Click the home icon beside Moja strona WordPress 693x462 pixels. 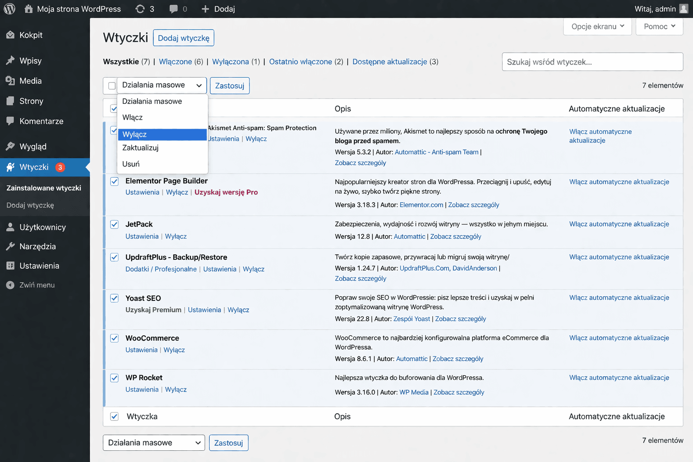click(x=28, y=9)
